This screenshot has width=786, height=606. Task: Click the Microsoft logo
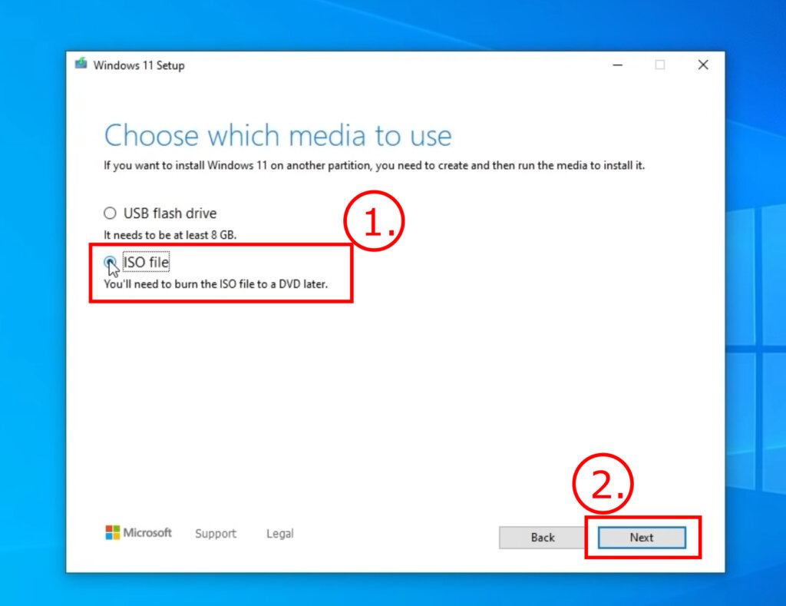138,532
